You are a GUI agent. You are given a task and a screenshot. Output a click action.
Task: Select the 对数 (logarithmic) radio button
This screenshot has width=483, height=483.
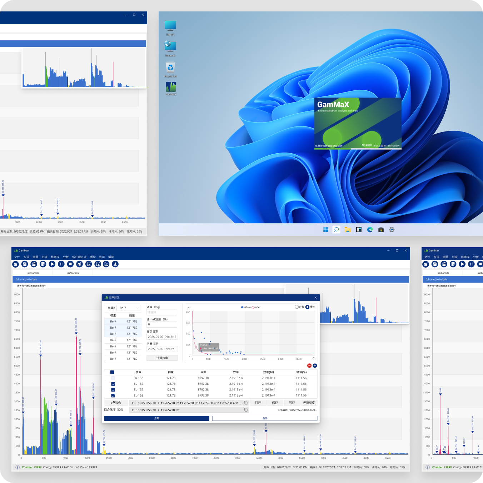(297, 307)
